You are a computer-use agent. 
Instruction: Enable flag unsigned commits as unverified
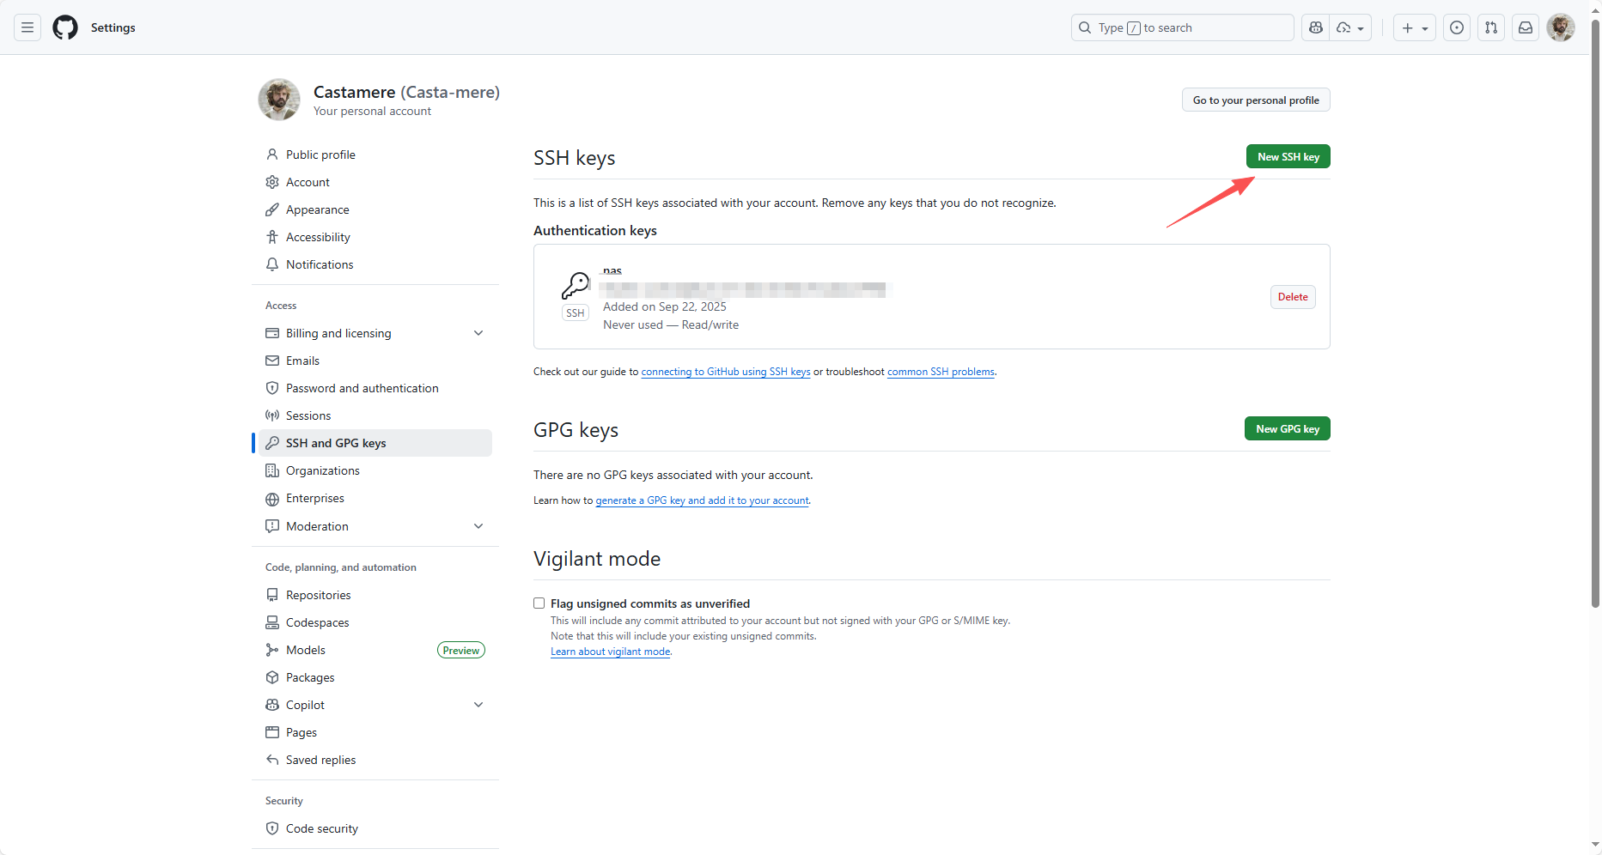point(539,603)
